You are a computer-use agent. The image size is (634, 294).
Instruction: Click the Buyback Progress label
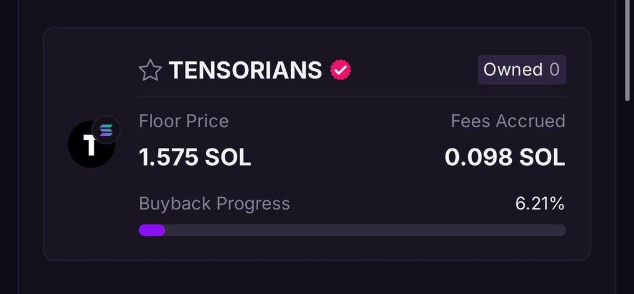point(214,204)
